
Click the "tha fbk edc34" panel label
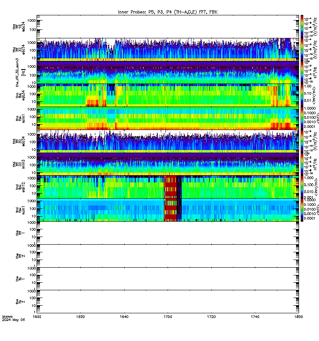(x=20, y=95)
